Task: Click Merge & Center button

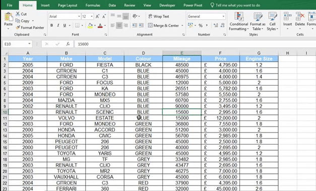Action: click(163, 26)
